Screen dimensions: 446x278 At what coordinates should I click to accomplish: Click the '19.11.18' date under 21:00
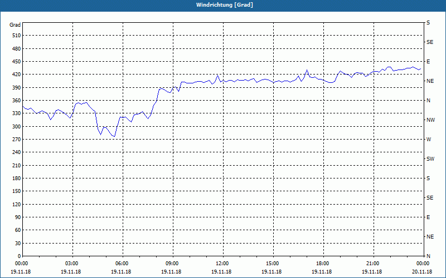(372, 271)
